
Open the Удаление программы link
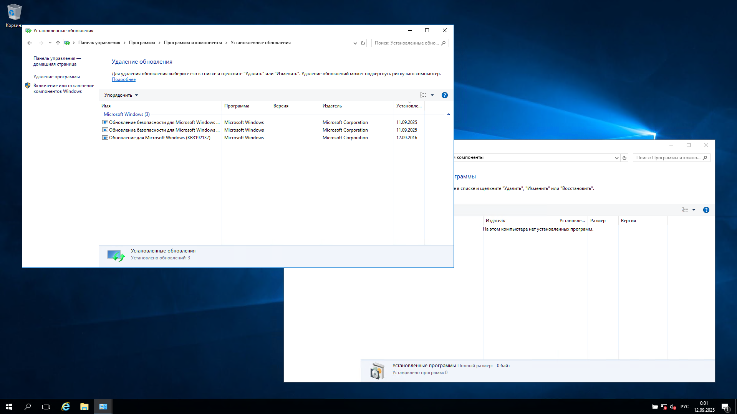click(x=56, y=77)
